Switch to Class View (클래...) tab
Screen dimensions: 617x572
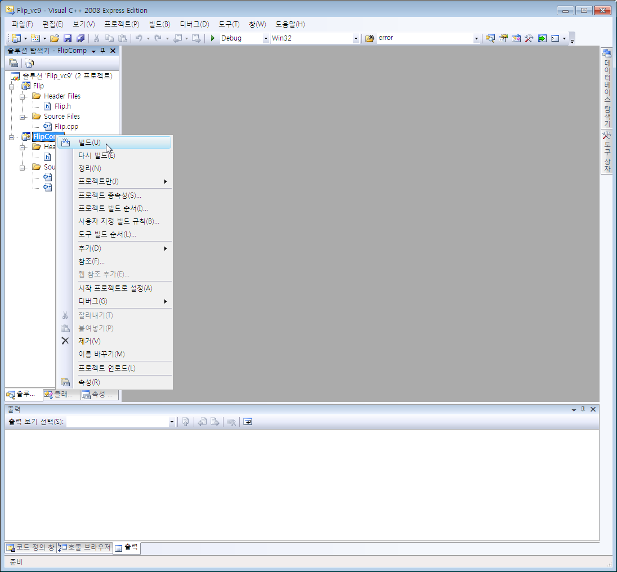point(61,394)
